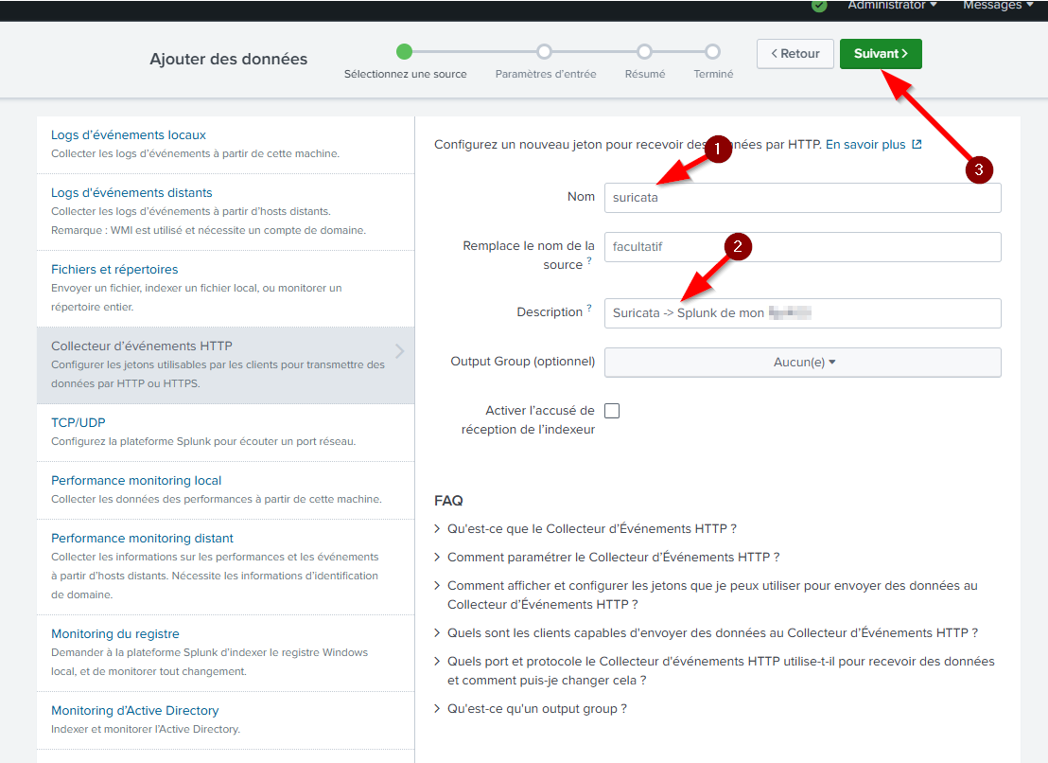Open the En savoir plus link
1048x763 pixels.
[865, 145]
